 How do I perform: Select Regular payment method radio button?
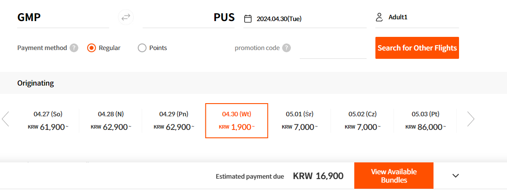pos(92,48)
